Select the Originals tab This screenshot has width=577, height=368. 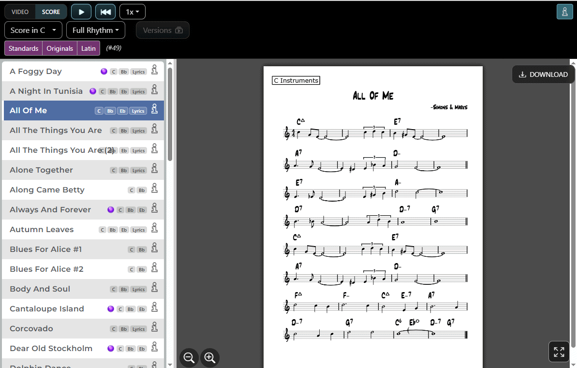click(59, 48)
